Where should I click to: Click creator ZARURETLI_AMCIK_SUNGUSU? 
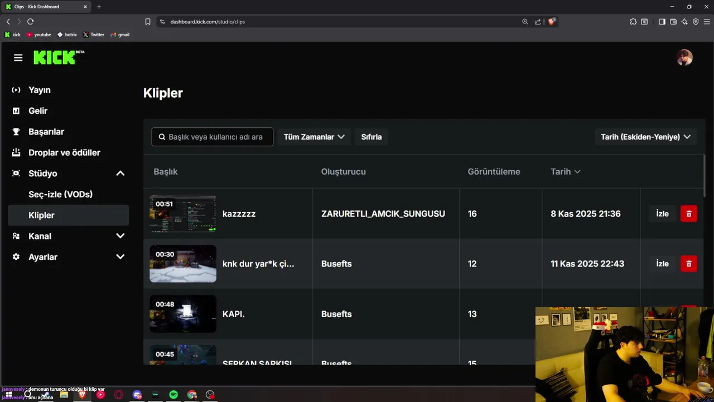(x=383, y=214)
